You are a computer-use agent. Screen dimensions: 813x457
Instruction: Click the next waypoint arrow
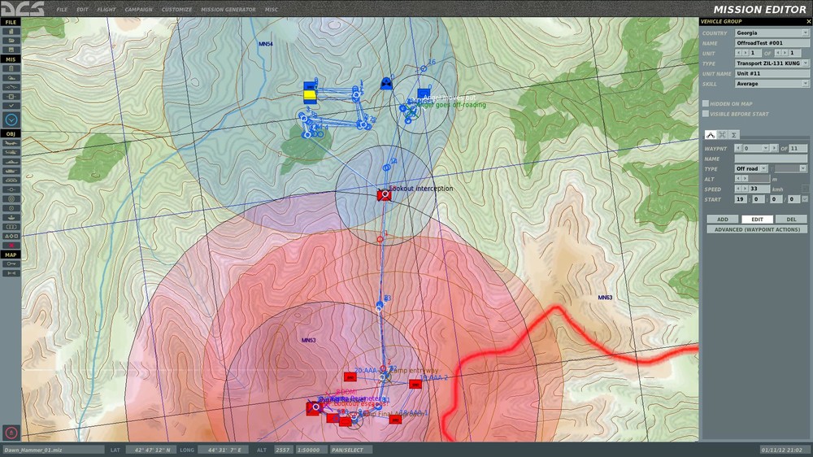tap(774, 148)
